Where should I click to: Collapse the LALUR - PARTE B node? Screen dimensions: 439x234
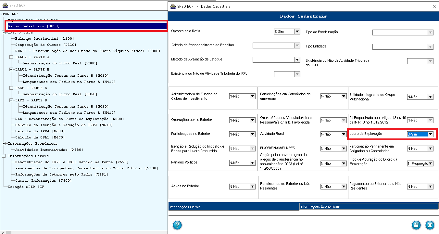coord(11,69)
